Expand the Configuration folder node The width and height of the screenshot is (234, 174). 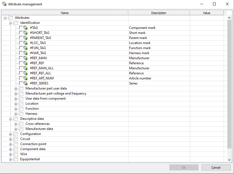click(x=11, y=134)
